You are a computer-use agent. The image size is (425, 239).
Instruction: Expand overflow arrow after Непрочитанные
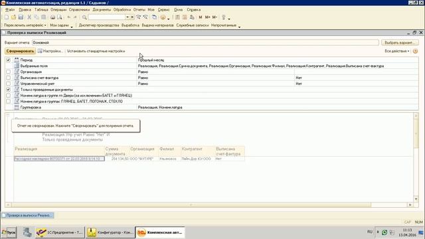pos(239,27)
